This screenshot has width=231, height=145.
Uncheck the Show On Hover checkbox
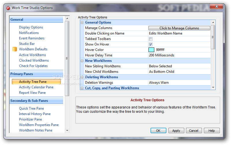(x=151, y=44)
